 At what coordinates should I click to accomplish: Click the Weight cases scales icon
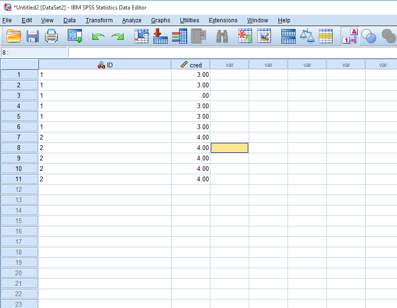point(307,36)
